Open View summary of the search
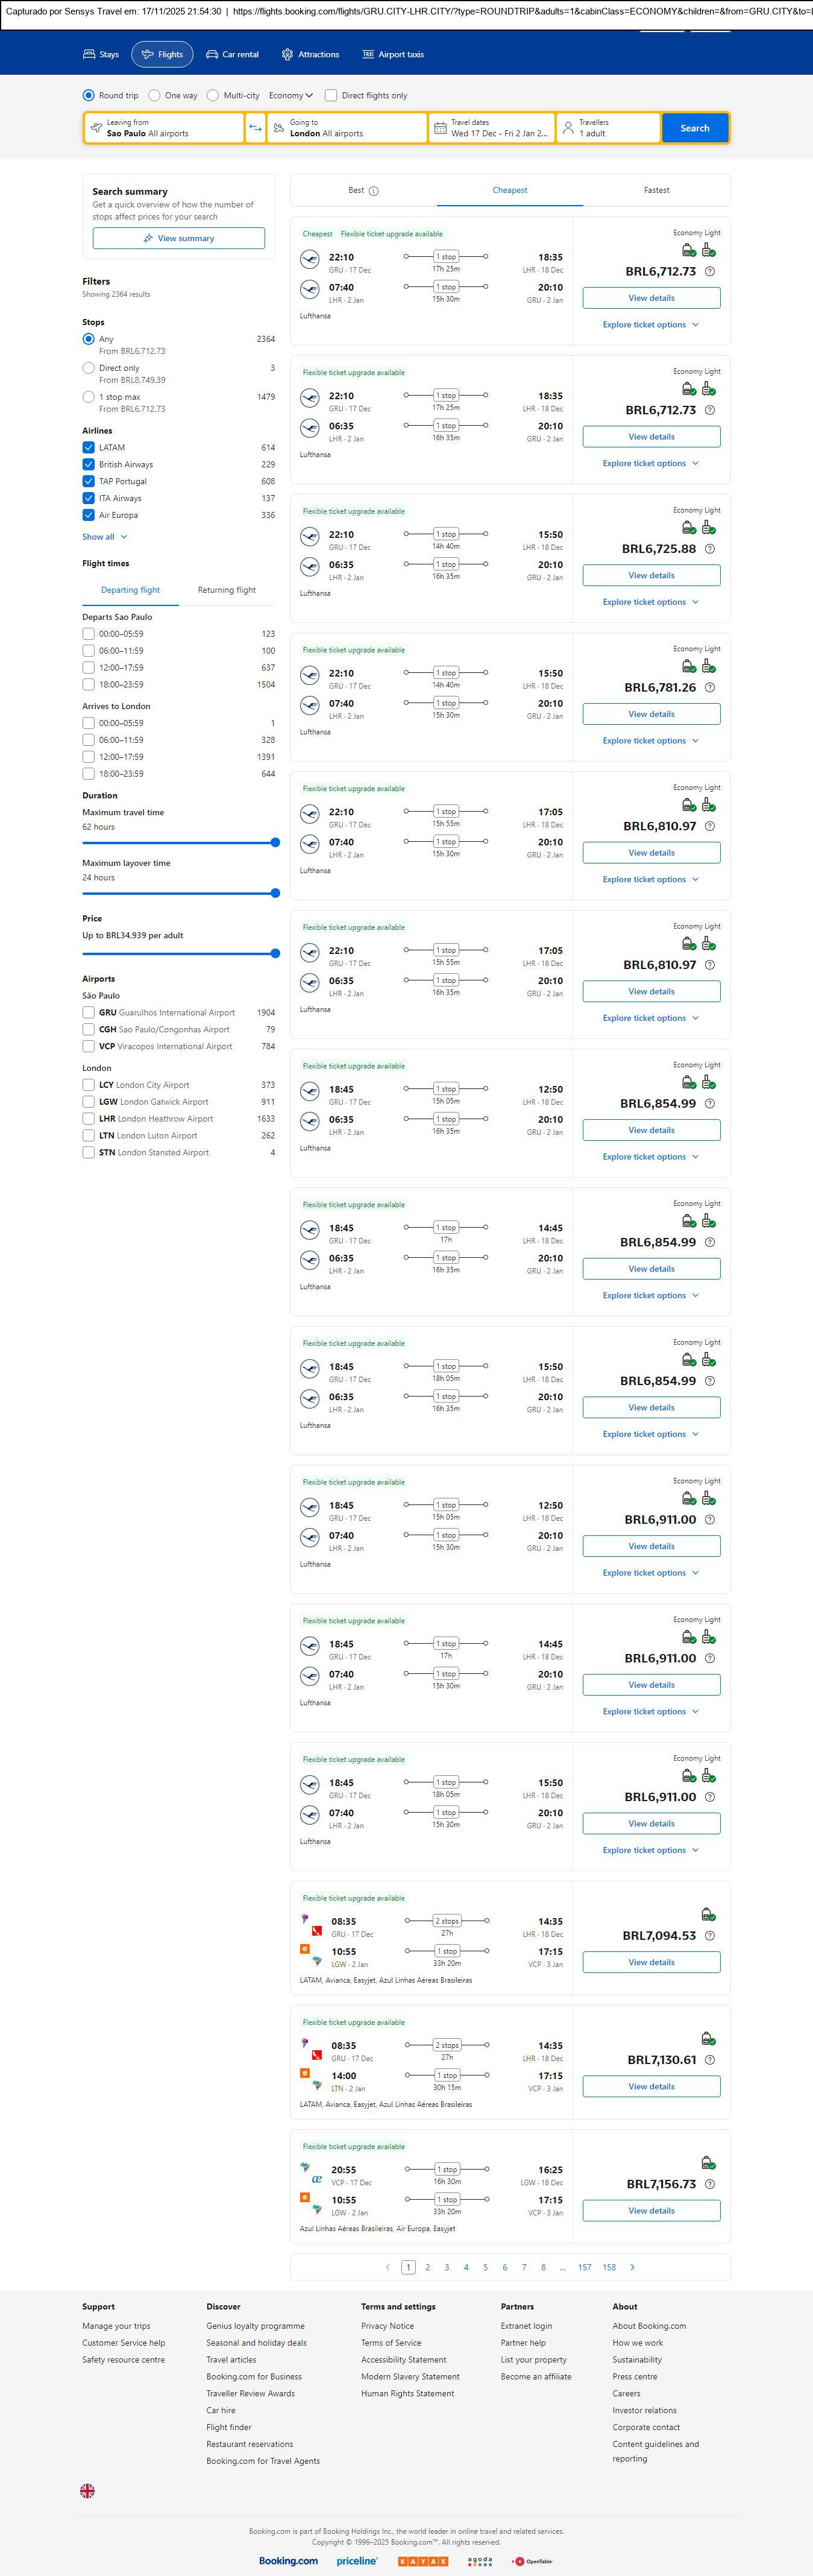This screenshot has height=2576, width=813. tap(178, 238)
